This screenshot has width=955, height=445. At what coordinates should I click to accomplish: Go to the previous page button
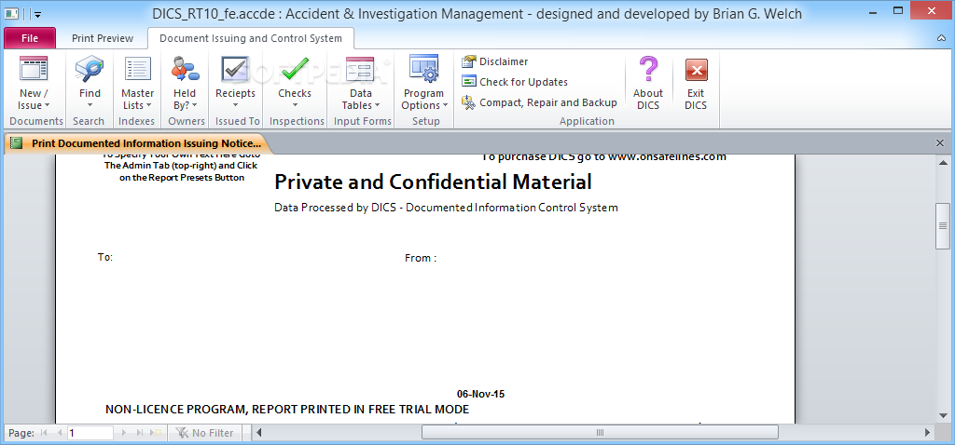coord(59,433)
